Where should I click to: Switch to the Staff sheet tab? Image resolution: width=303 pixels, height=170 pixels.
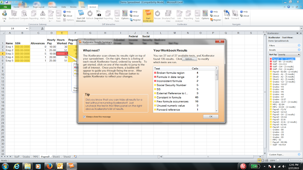point(17,157)
